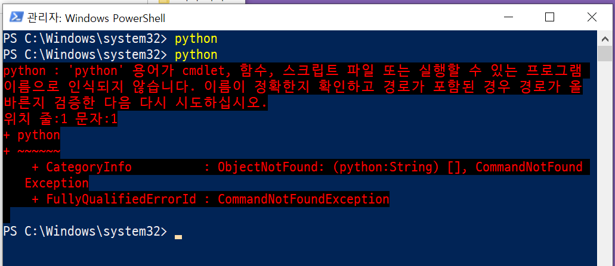Click the error line starting '이름으로 인식되지'

click(x=293, y=87)
